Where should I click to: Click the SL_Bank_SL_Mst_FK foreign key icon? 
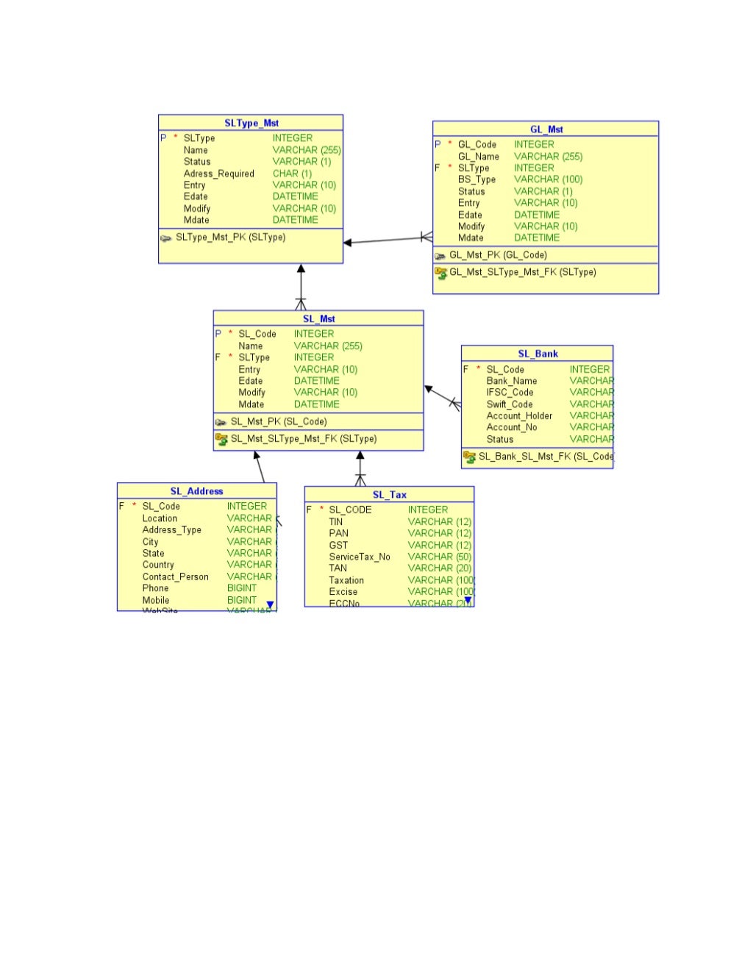coord(469,457)
